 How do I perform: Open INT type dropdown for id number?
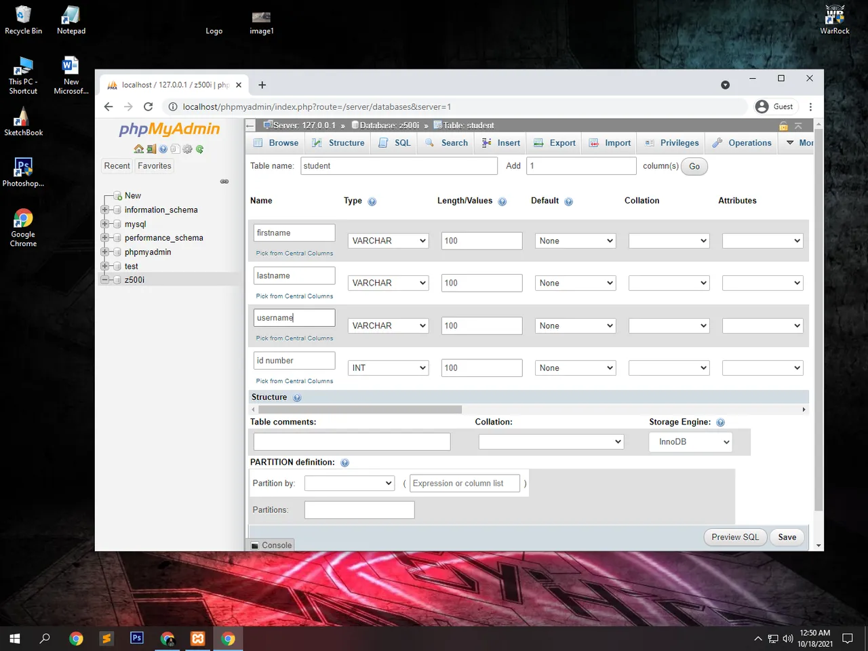point(389,368)
